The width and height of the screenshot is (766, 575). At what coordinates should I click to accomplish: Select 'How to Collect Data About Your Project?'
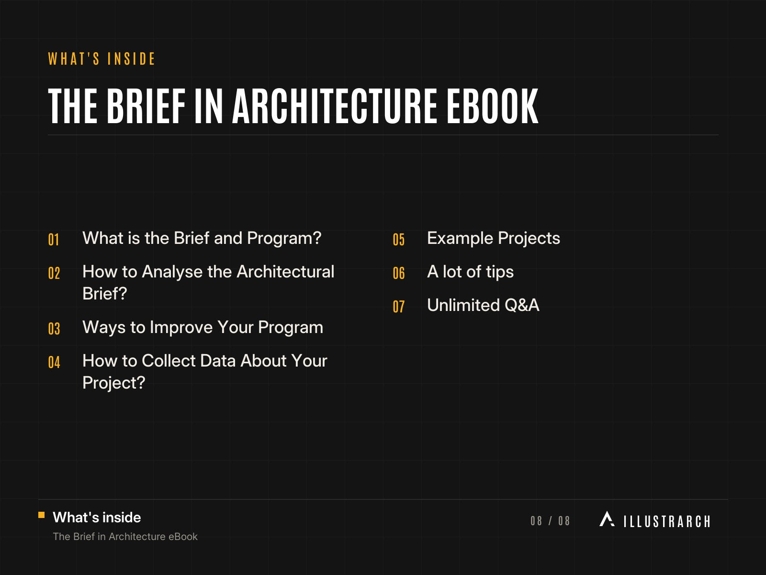[x=205, y=372]
